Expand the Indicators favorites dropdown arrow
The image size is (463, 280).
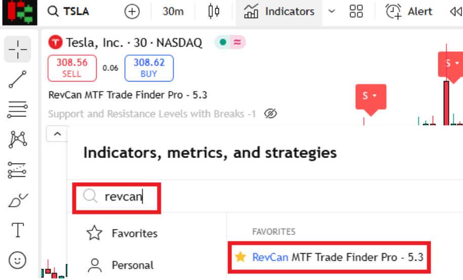332,12
